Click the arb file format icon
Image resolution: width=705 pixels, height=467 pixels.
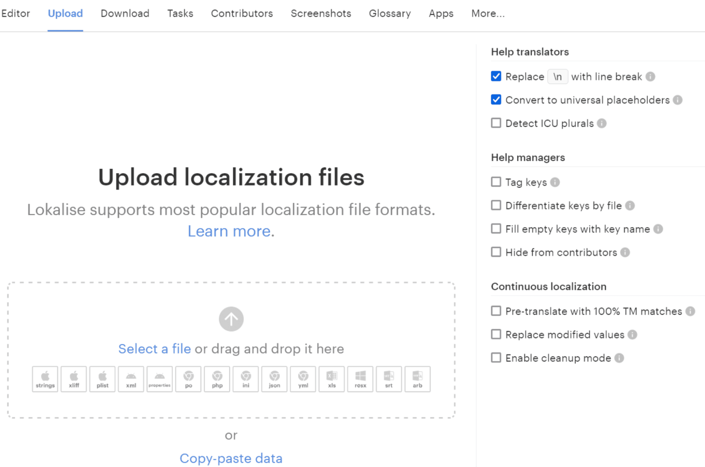[x=417, y=379]
